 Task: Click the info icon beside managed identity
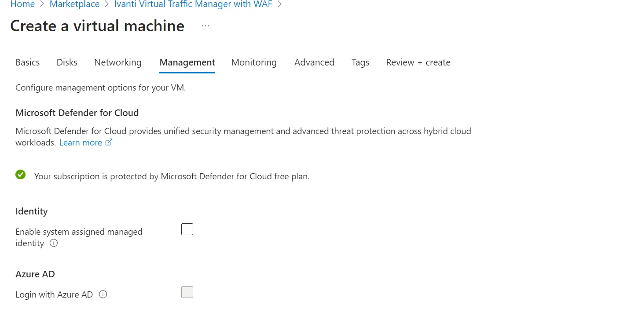(54, 243)
